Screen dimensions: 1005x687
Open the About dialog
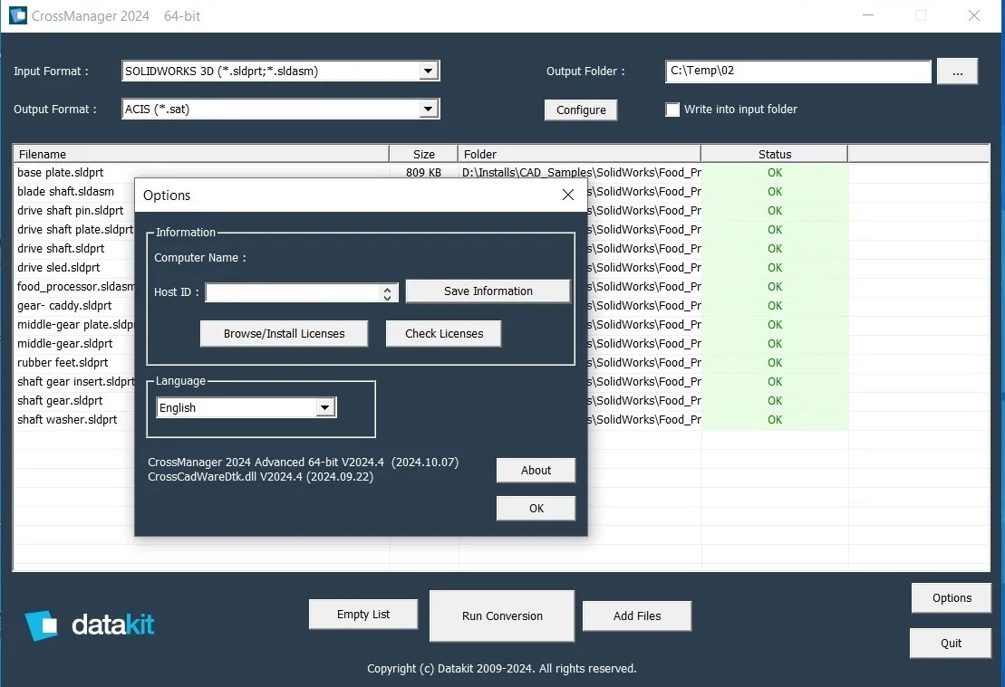[x=536, y=470]
